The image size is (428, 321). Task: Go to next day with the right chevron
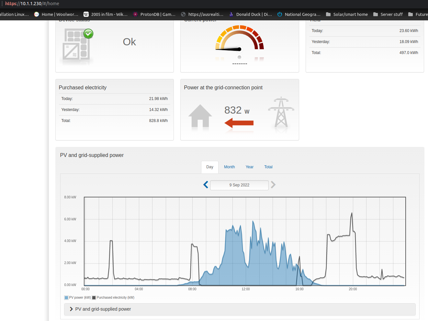(x=273, y=185)
